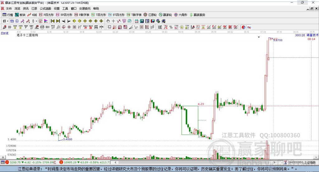
Task: Jump to last bar with green skip-right icon
Action: click(x=58, y=21)
